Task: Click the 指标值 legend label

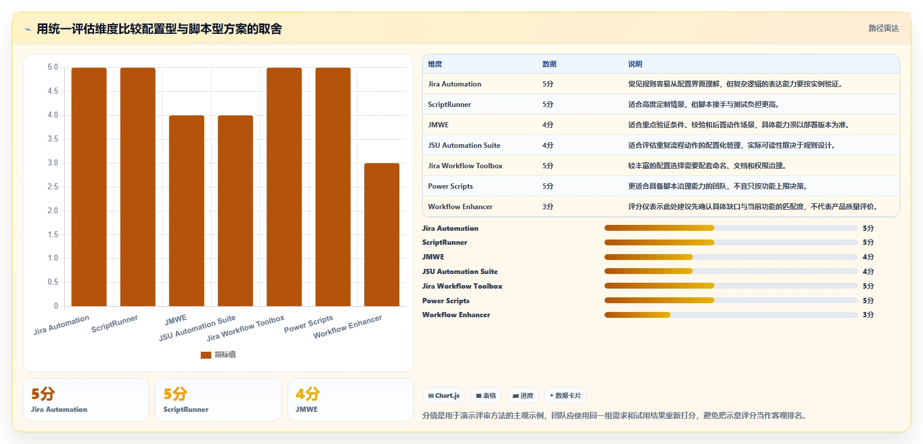Action: pyautogui.click(x=225, y=355)
